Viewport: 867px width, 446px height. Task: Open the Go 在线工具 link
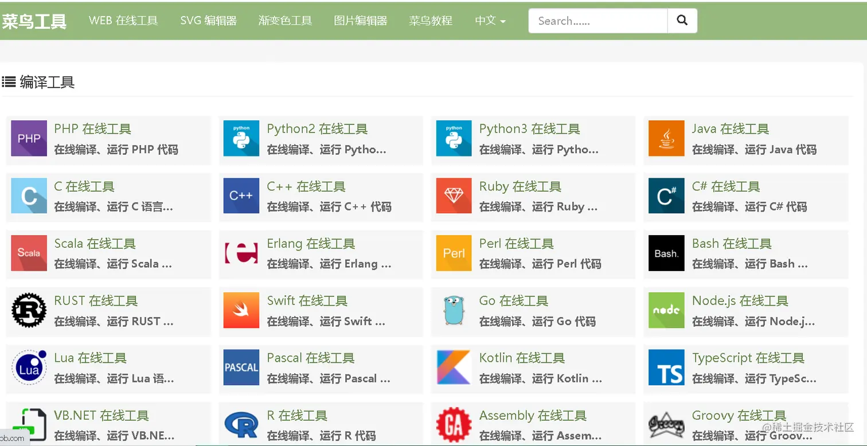coord(514,301)
